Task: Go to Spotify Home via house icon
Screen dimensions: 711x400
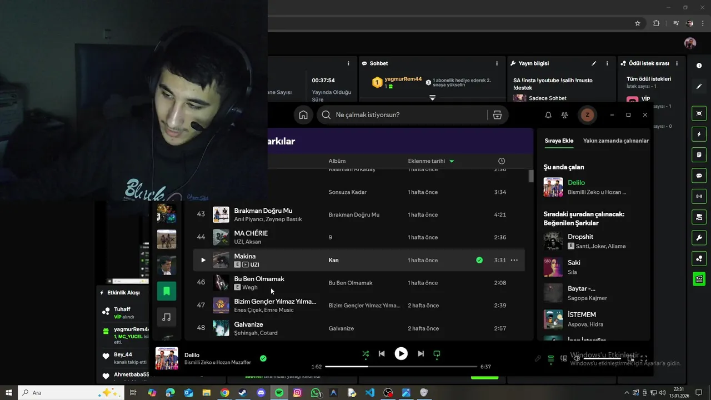Action: pos(303,115)
